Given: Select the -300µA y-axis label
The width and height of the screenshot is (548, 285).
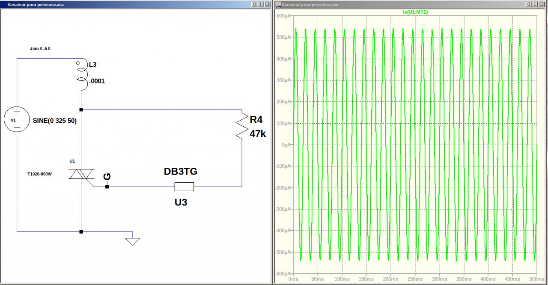Looking at the screenshot, I should [283, 209].
